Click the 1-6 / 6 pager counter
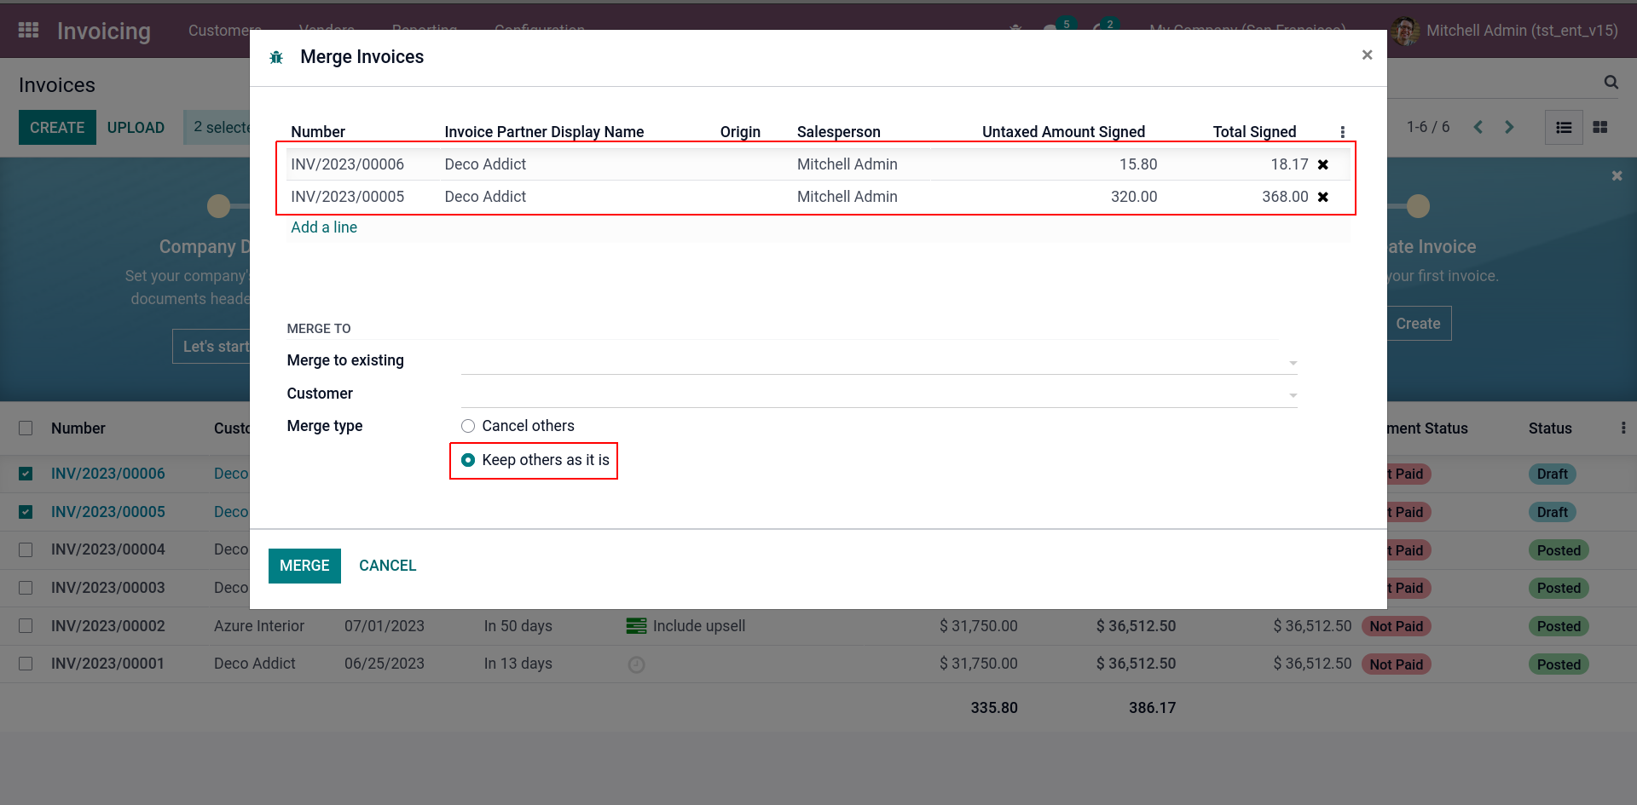This screenshot has width=1637, height=805. coord(1428,127)
